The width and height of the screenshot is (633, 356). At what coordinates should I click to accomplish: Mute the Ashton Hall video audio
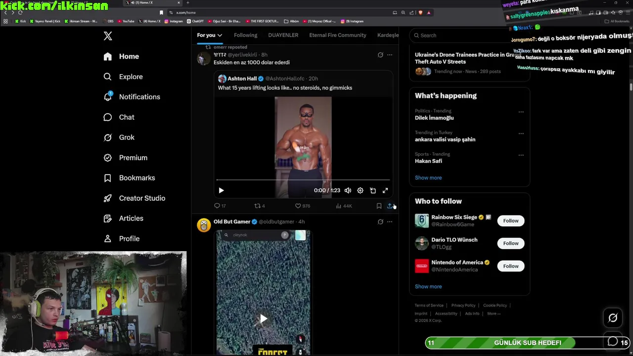[x=348, y=190]
